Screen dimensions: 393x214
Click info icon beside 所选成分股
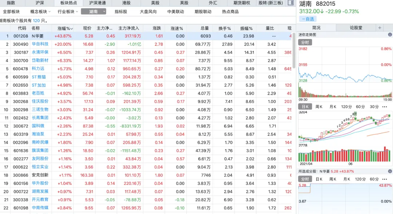point(390,171)
